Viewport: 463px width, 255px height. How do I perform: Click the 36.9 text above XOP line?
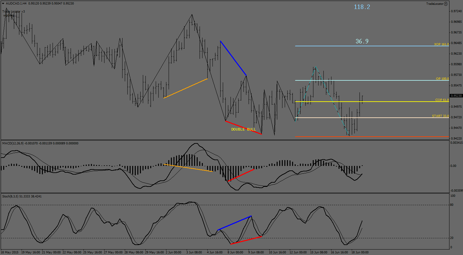[362, 41]
